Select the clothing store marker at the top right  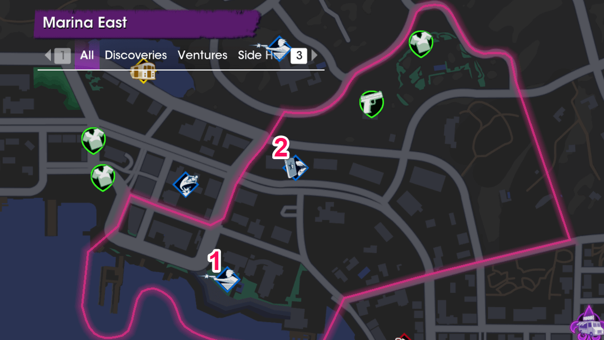click(421, 44)
